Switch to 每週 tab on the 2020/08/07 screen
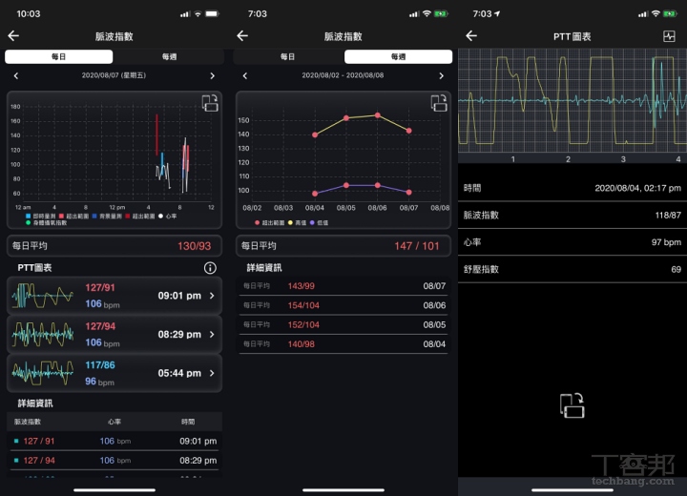The width and height of the screenshot is (687, 496). point(169,57)
